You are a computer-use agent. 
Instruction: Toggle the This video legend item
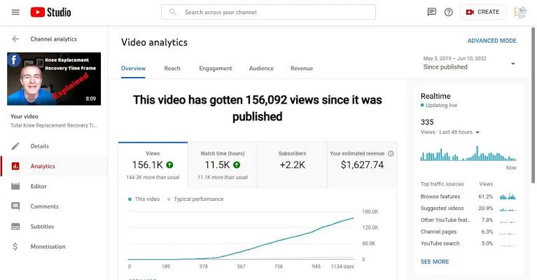click(144, 199)
